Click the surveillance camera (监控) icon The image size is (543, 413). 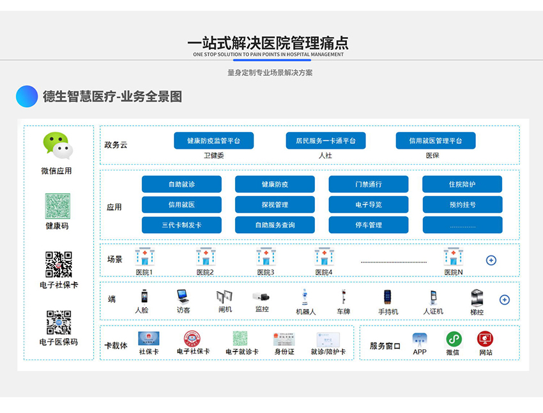[261, 297]
